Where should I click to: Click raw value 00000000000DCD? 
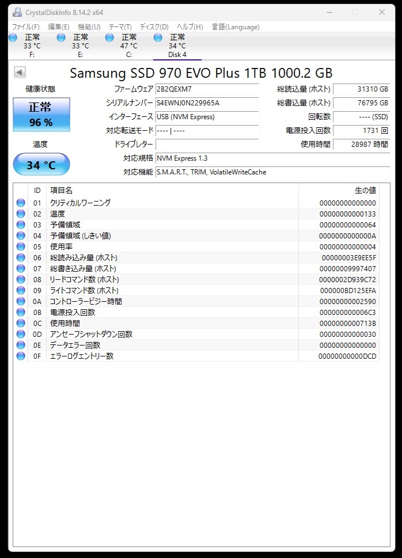pos(347,356)
